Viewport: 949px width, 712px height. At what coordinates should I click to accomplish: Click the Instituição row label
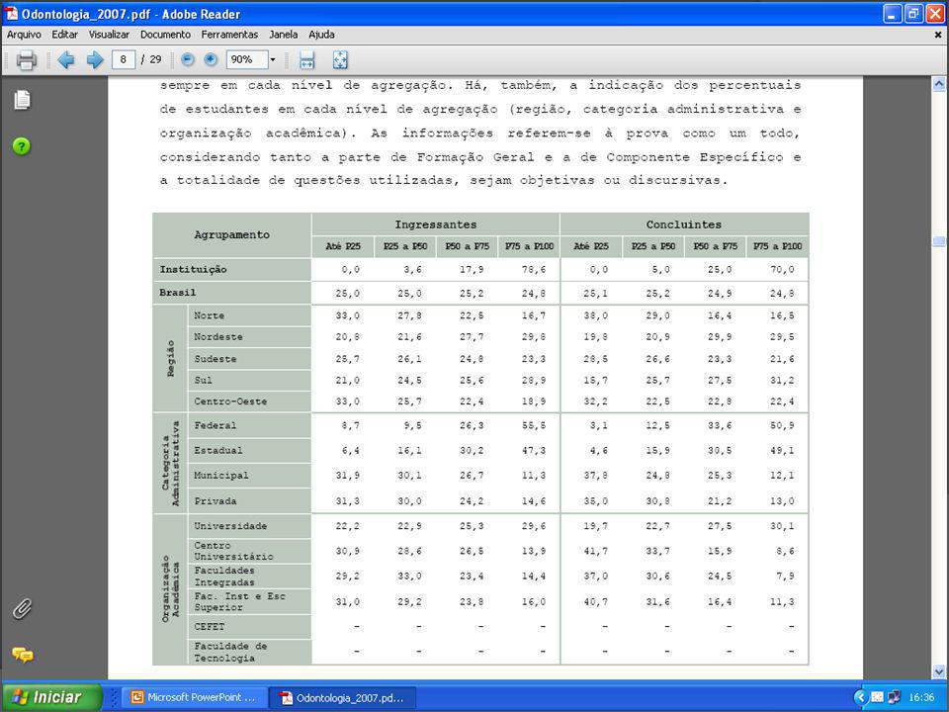pyautogui.click(x=193, y=269)
